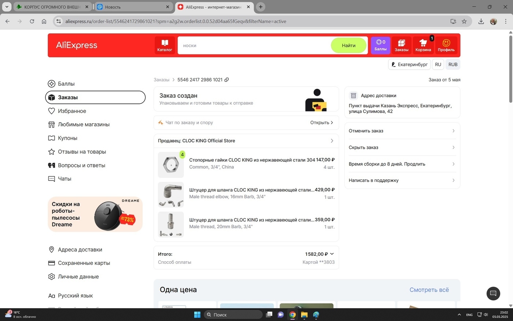Open Заказы icon in red header
513x321 pixels.
[x=402, y=45]
